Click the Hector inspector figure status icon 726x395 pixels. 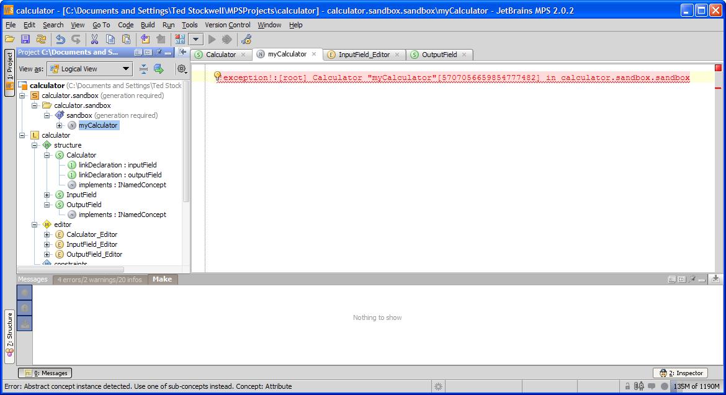pos(639,386)
